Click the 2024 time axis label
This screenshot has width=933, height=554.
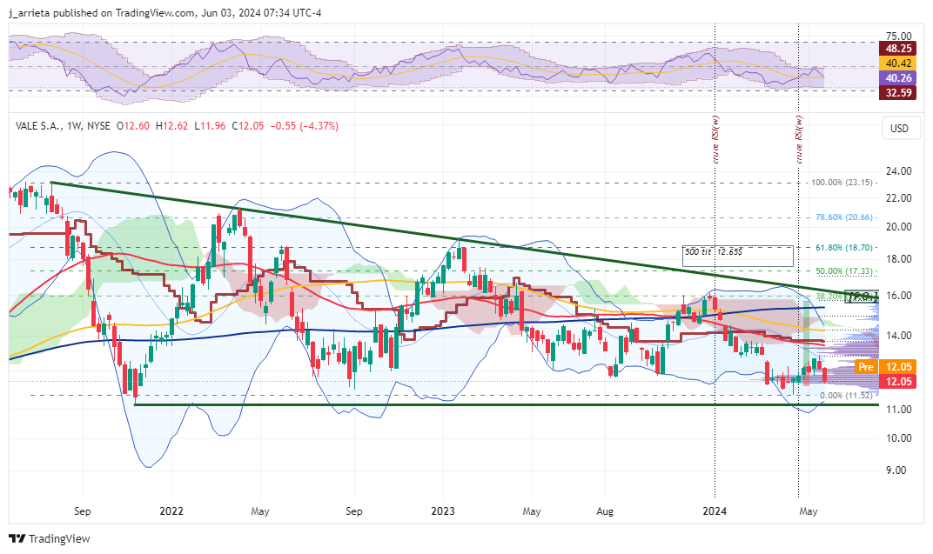pos(715,511)
